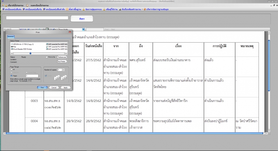Image resolution: width=278 pixels, height=151 pixels.
Task: Click the printer list scroll right arrow
Action: [66, 53]
